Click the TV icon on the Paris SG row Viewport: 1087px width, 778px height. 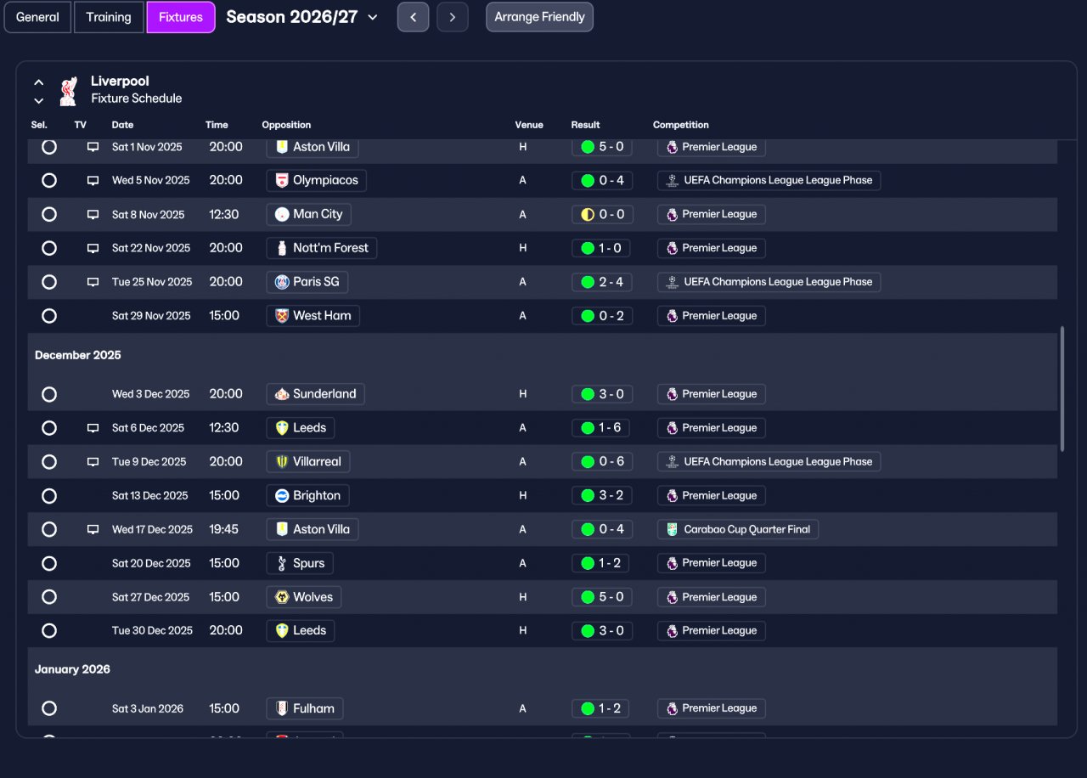[x=93, y=282]
